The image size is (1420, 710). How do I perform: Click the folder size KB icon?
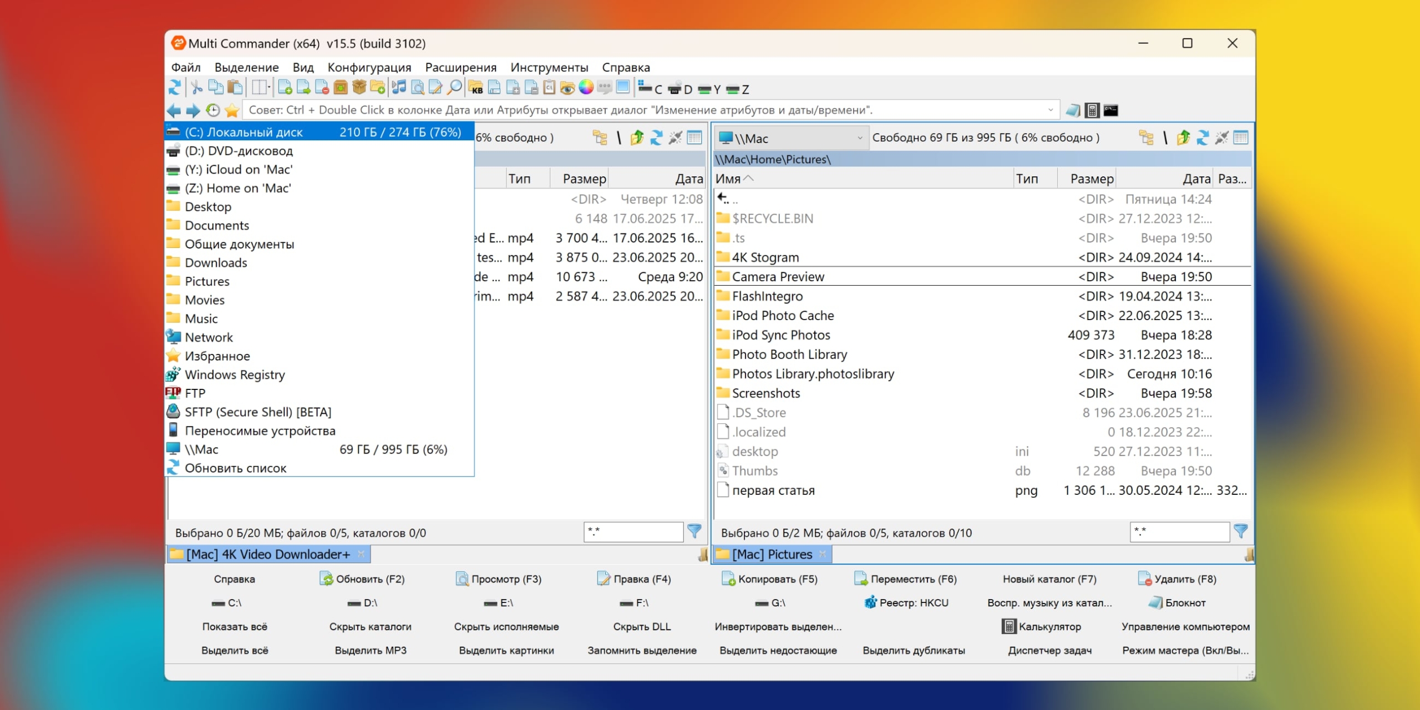475,88
